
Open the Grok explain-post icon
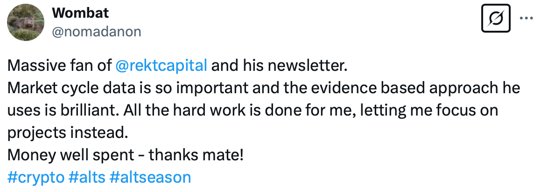pos(496,18)
